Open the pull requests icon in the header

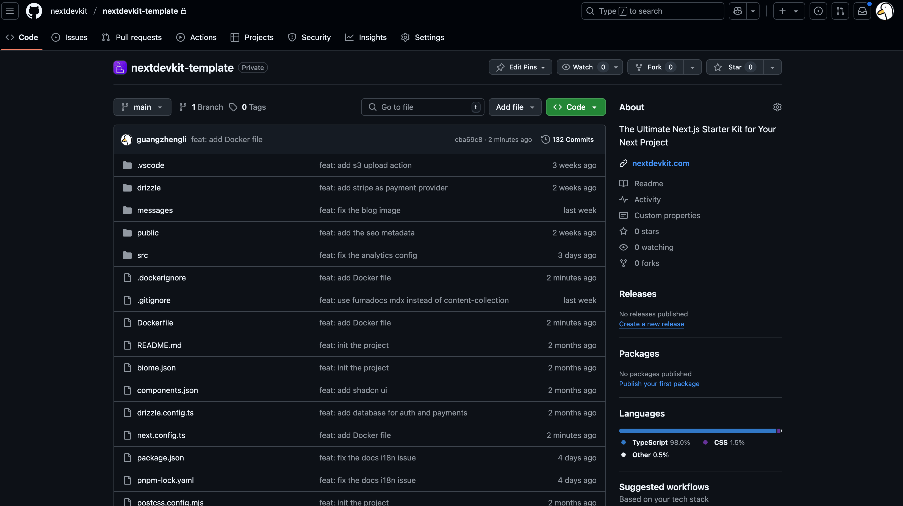[840, 11]
